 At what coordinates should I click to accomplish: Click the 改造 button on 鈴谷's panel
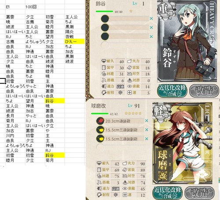point(203,91)
